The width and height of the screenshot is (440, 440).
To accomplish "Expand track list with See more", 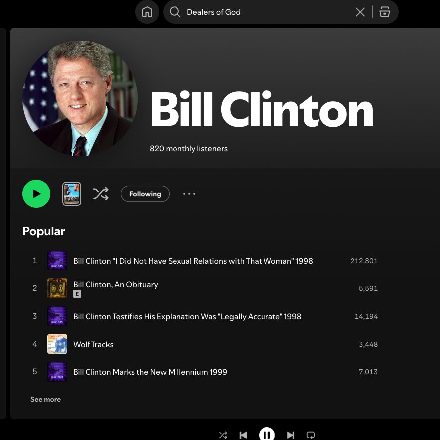I will pyautogui.click(x=45, y=399).
